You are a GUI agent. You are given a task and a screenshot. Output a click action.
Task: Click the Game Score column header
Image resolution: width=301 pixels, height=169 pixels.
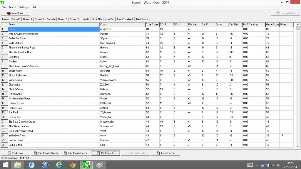coord(272,25)
